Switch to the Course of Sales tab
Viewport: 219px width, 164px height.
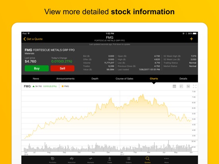(125, 79)
